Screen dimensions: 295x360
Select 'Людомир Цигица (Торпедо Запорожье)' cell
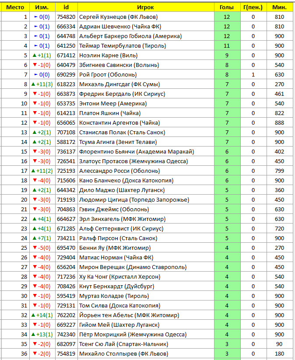point(146,200)
